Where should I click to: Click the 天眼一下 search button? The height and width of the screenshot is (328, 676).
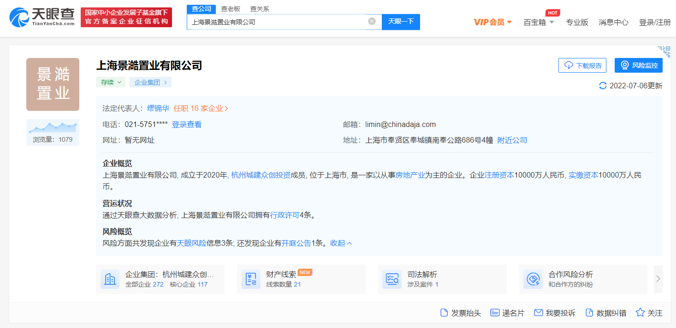(x=401, y=22)
